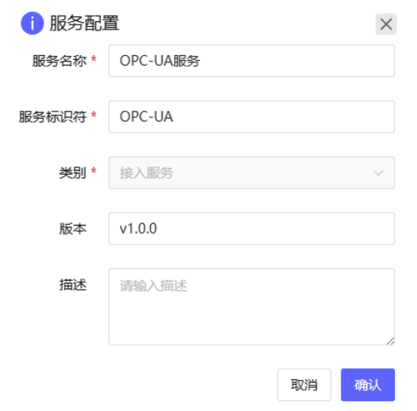Click the 服务标识符 label text

[53, 116]
